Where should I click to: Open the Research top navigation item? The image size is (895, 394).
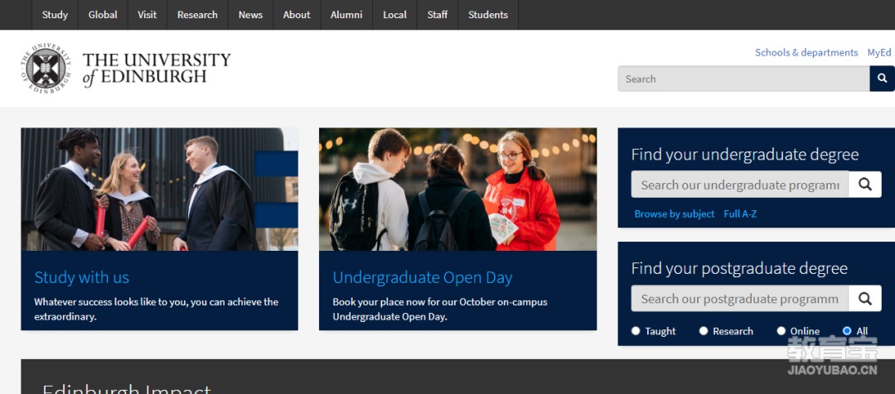[197, 15]
